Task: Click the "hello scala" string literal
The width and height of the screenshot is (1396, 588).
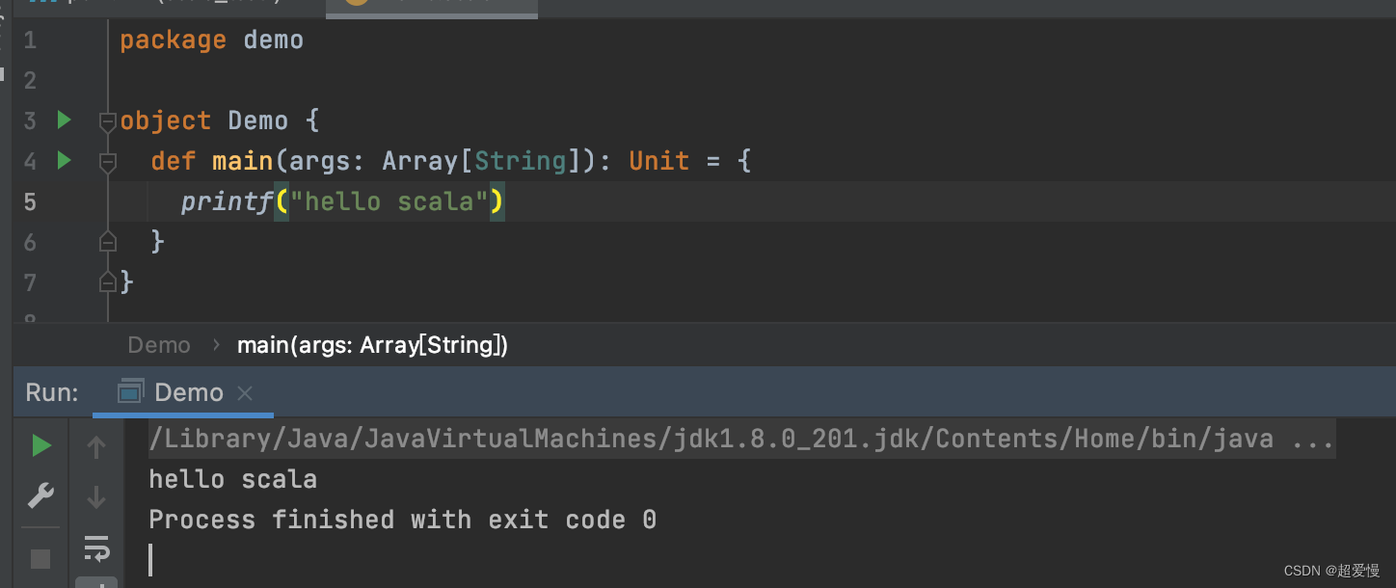Action: click(389, 201)
